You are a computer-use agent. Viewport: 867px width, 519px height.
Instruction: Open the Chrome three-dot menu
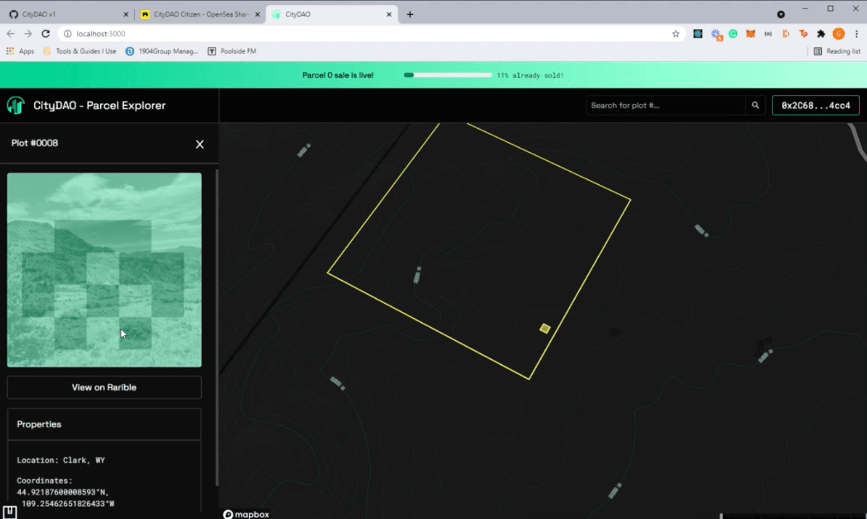tap(857, 34)
